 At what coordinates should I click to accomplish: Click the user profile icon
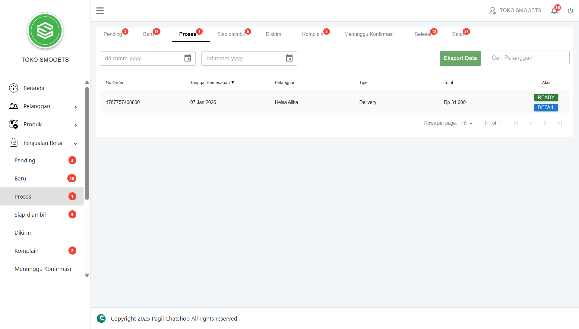pos(492,11)
